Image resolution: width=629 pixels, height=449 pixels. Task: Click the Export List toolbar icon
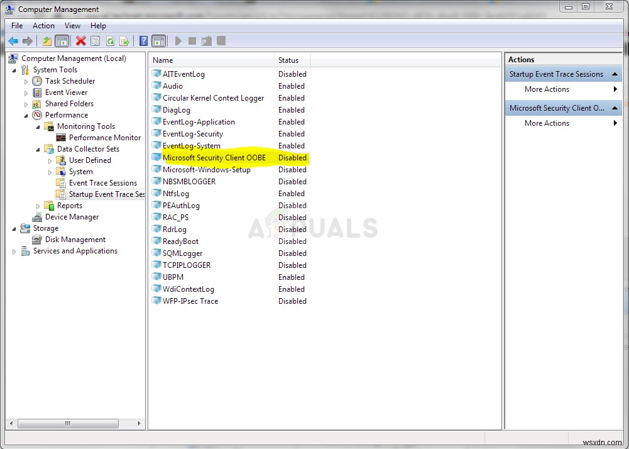point(125,41)
